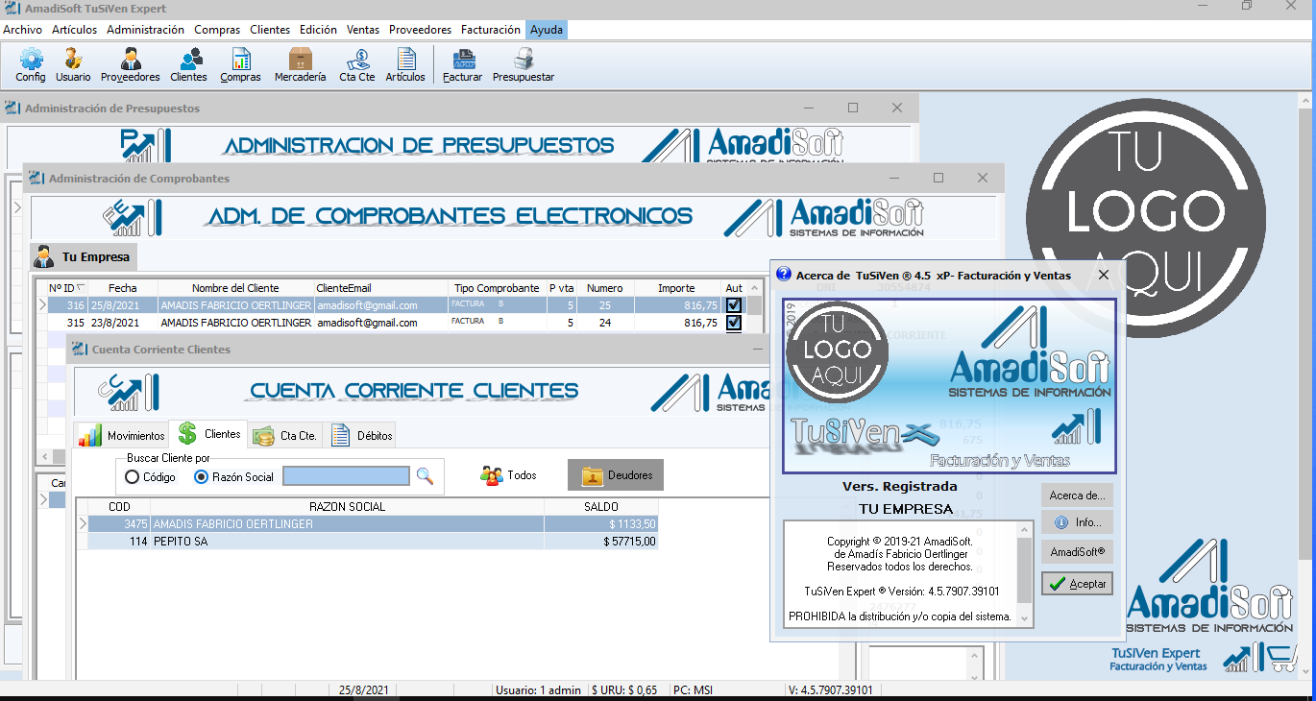Viewport: 1316px width, 701px height.
Task: Open Config from the main toolbar
Action: pyautogui.click(x=31, y=64)
